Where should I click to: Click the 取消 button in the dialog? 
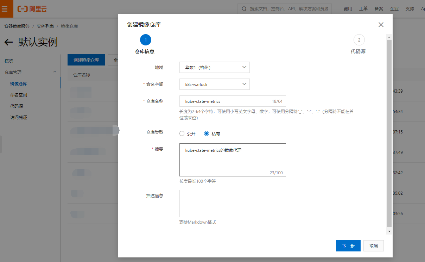(x=373, y=246)
